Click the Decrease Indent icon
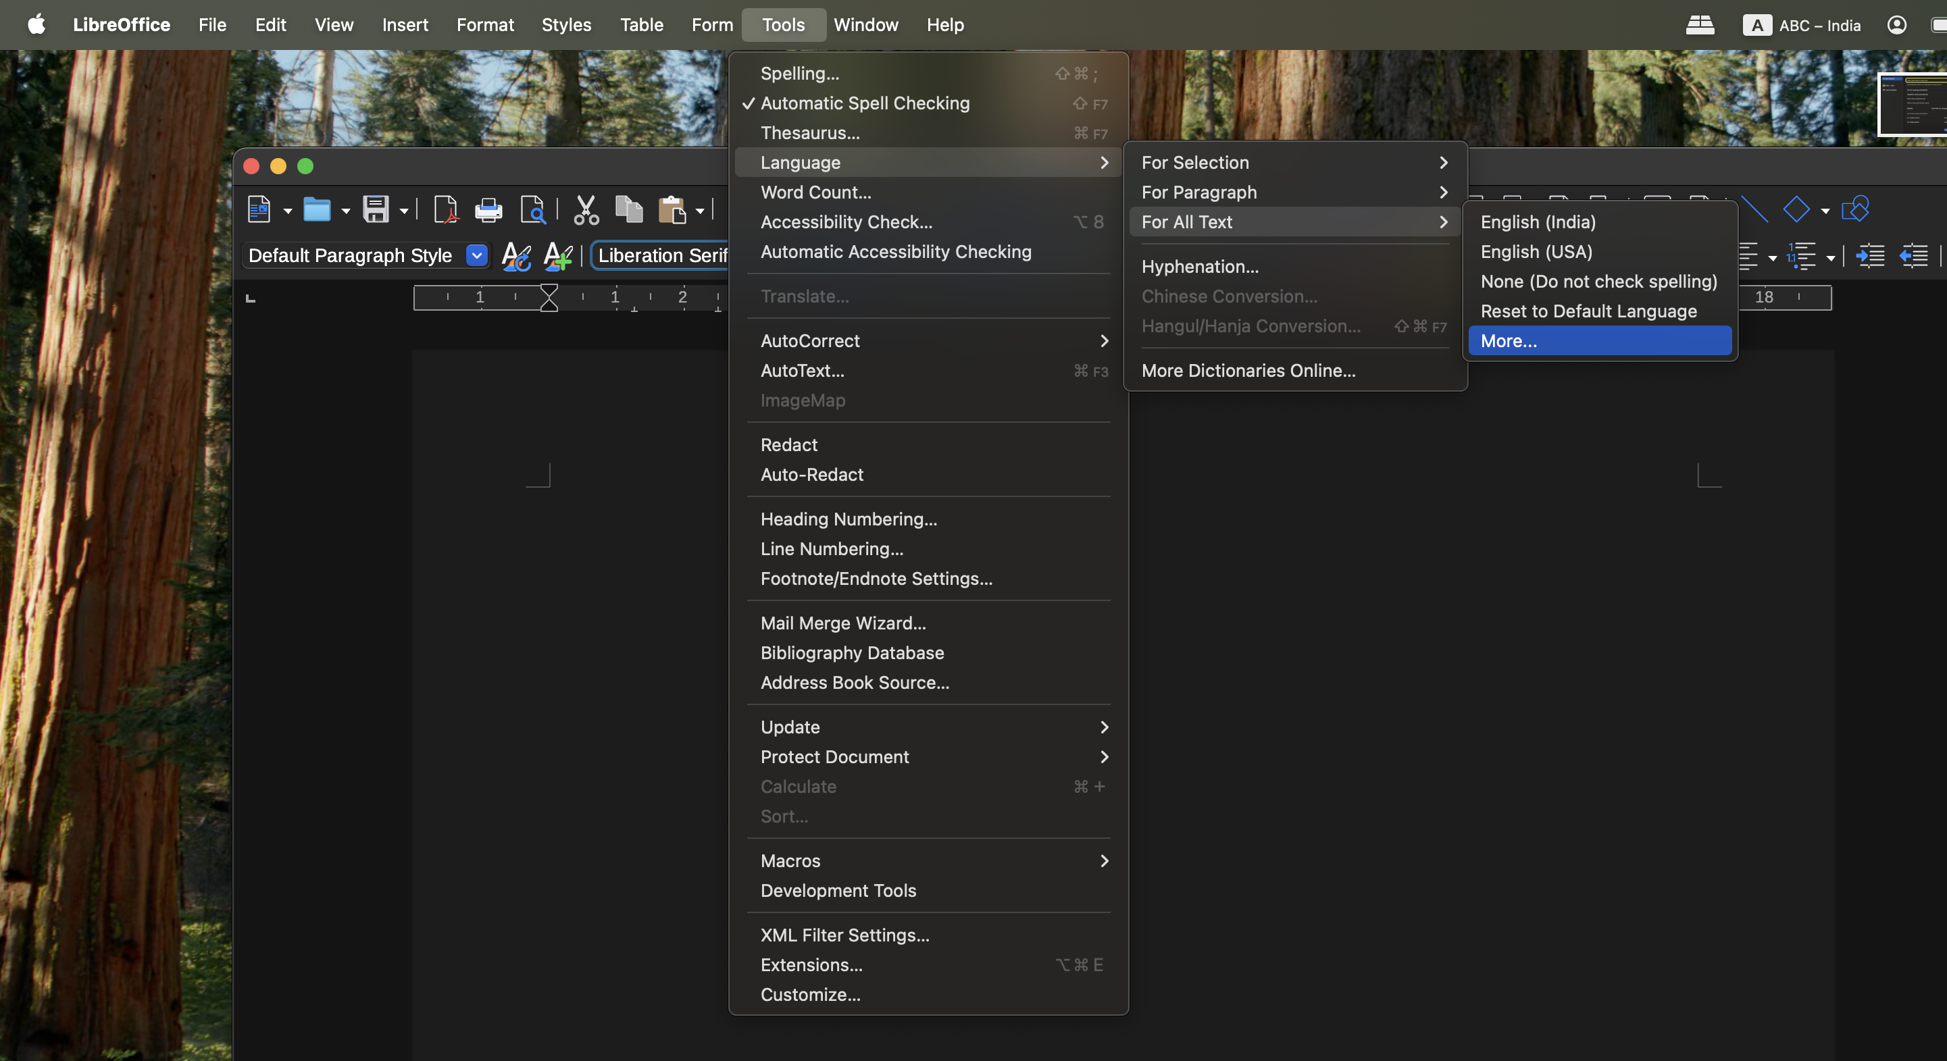The width and height of the screenshot is (1947, 1061). [1914, 256]
